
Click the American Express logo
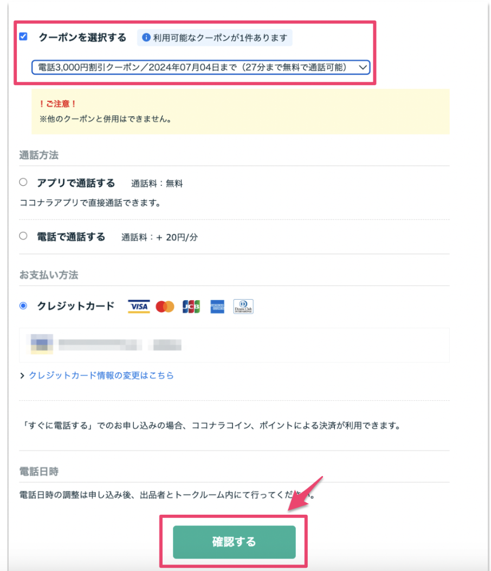click(x=217, y=307)
